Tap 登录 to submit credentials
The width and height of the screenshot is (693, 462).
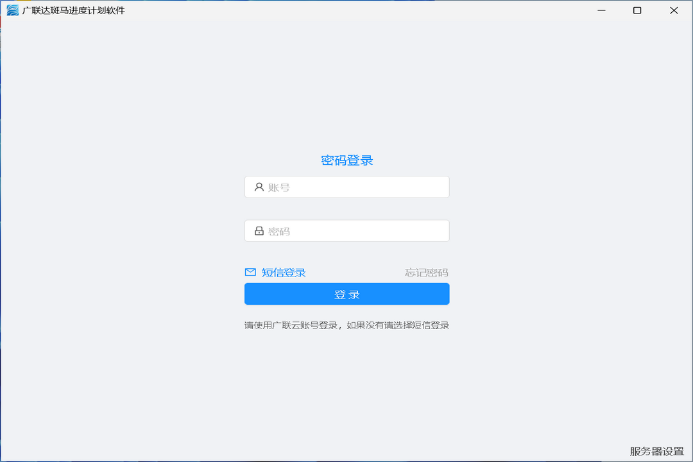pyautogui.click(x=346, y=294)
